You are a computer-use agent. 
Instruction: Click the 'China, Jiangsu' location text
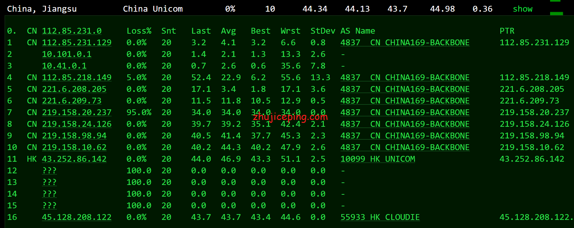tap(42, 9)
